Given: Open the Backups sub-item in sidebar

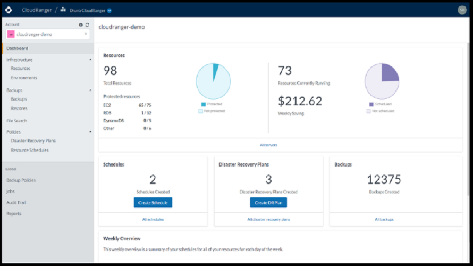Looking at the screenshot, I should pos(19,99).
